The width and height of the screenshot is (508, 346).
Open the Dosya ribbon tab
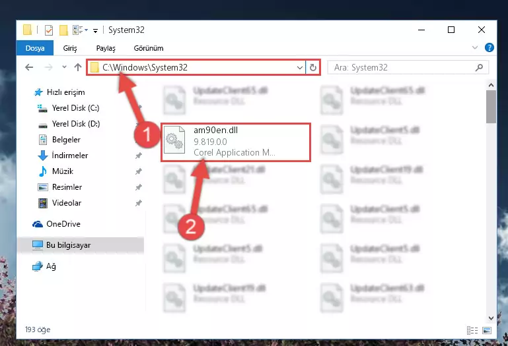pos(35,48)
